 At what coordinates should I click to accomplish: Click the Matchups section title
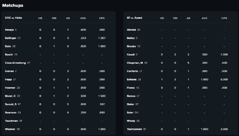(13, 5)
